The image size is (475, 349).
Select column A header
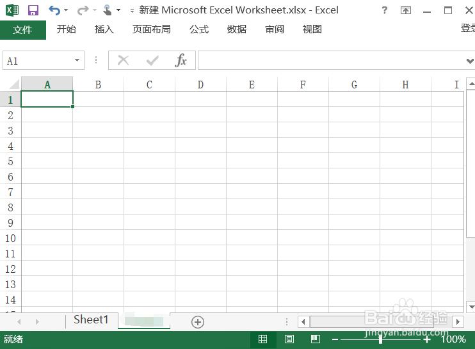coord(47,85)
